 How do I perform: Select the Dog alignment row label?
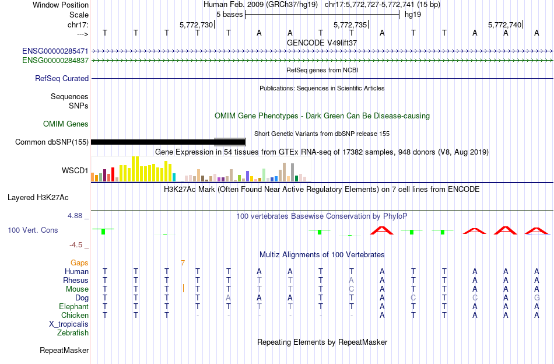click(x=82, y=298)
